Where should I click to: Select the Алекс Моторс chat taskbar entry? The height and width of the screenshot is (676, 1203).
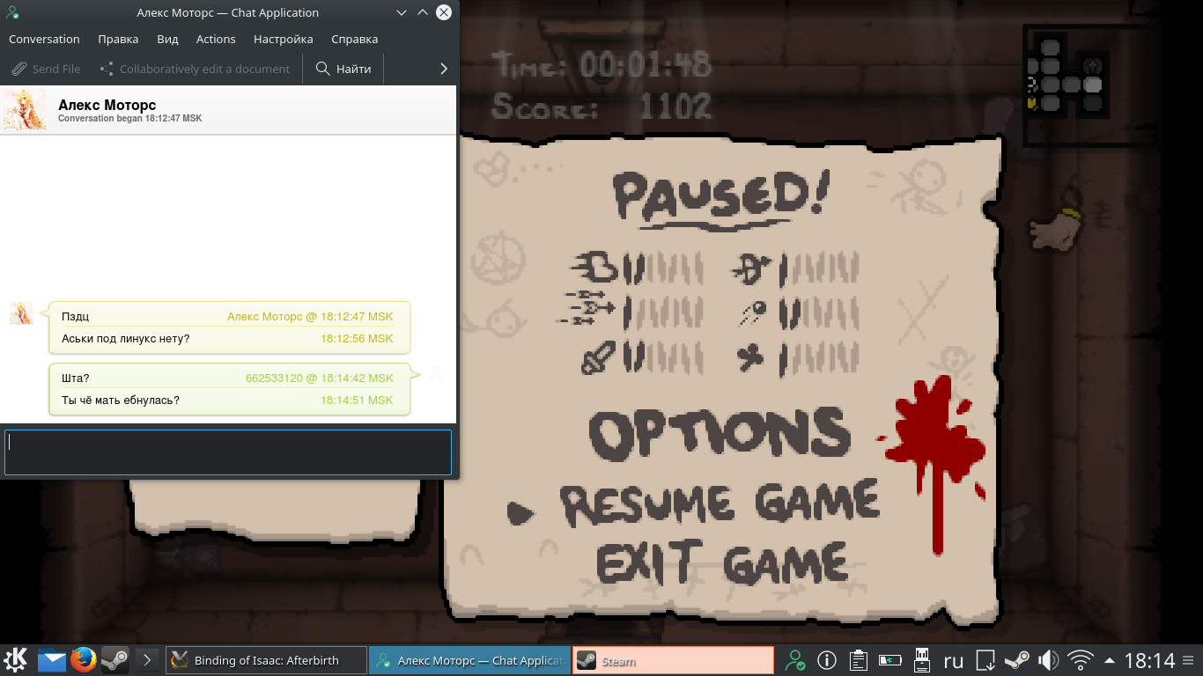469,660
